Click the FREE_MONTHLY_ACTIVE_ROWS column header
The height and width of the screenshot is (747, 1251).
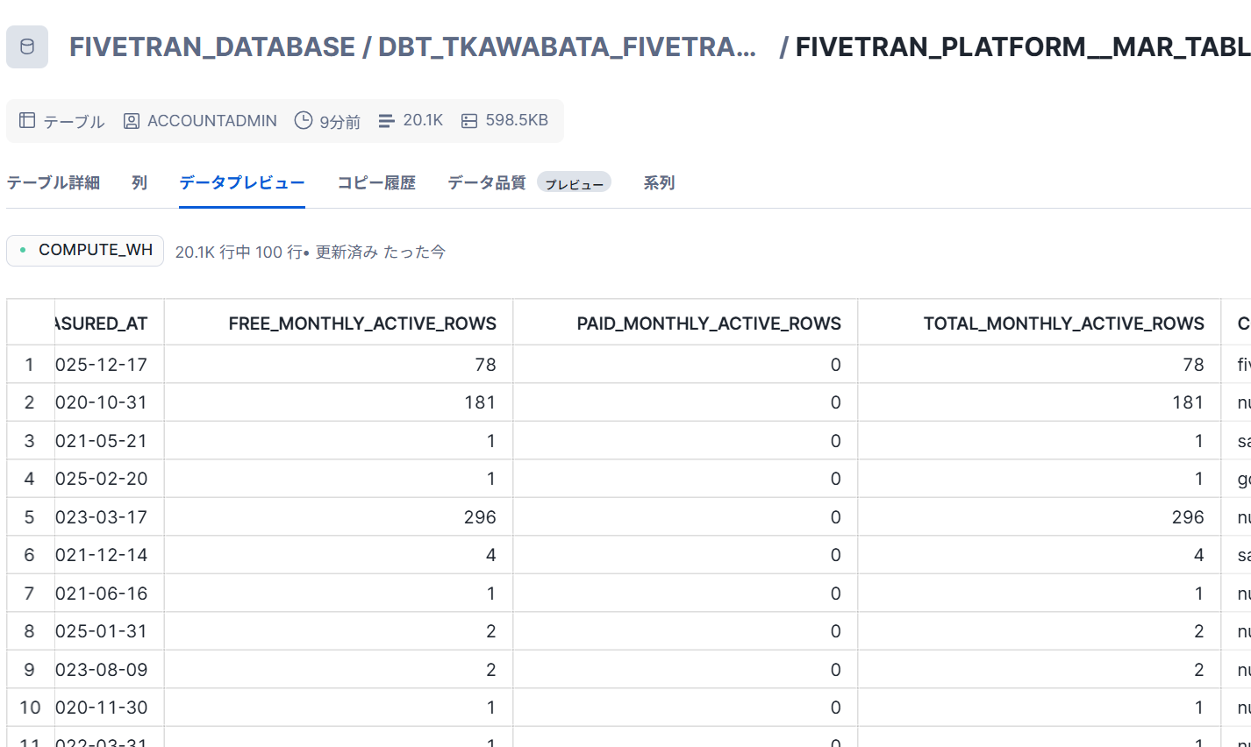(362, 324)
